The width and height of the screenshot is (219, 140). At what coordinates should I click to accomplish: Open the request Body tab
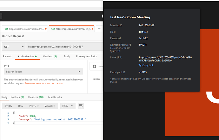coord(67,56)
